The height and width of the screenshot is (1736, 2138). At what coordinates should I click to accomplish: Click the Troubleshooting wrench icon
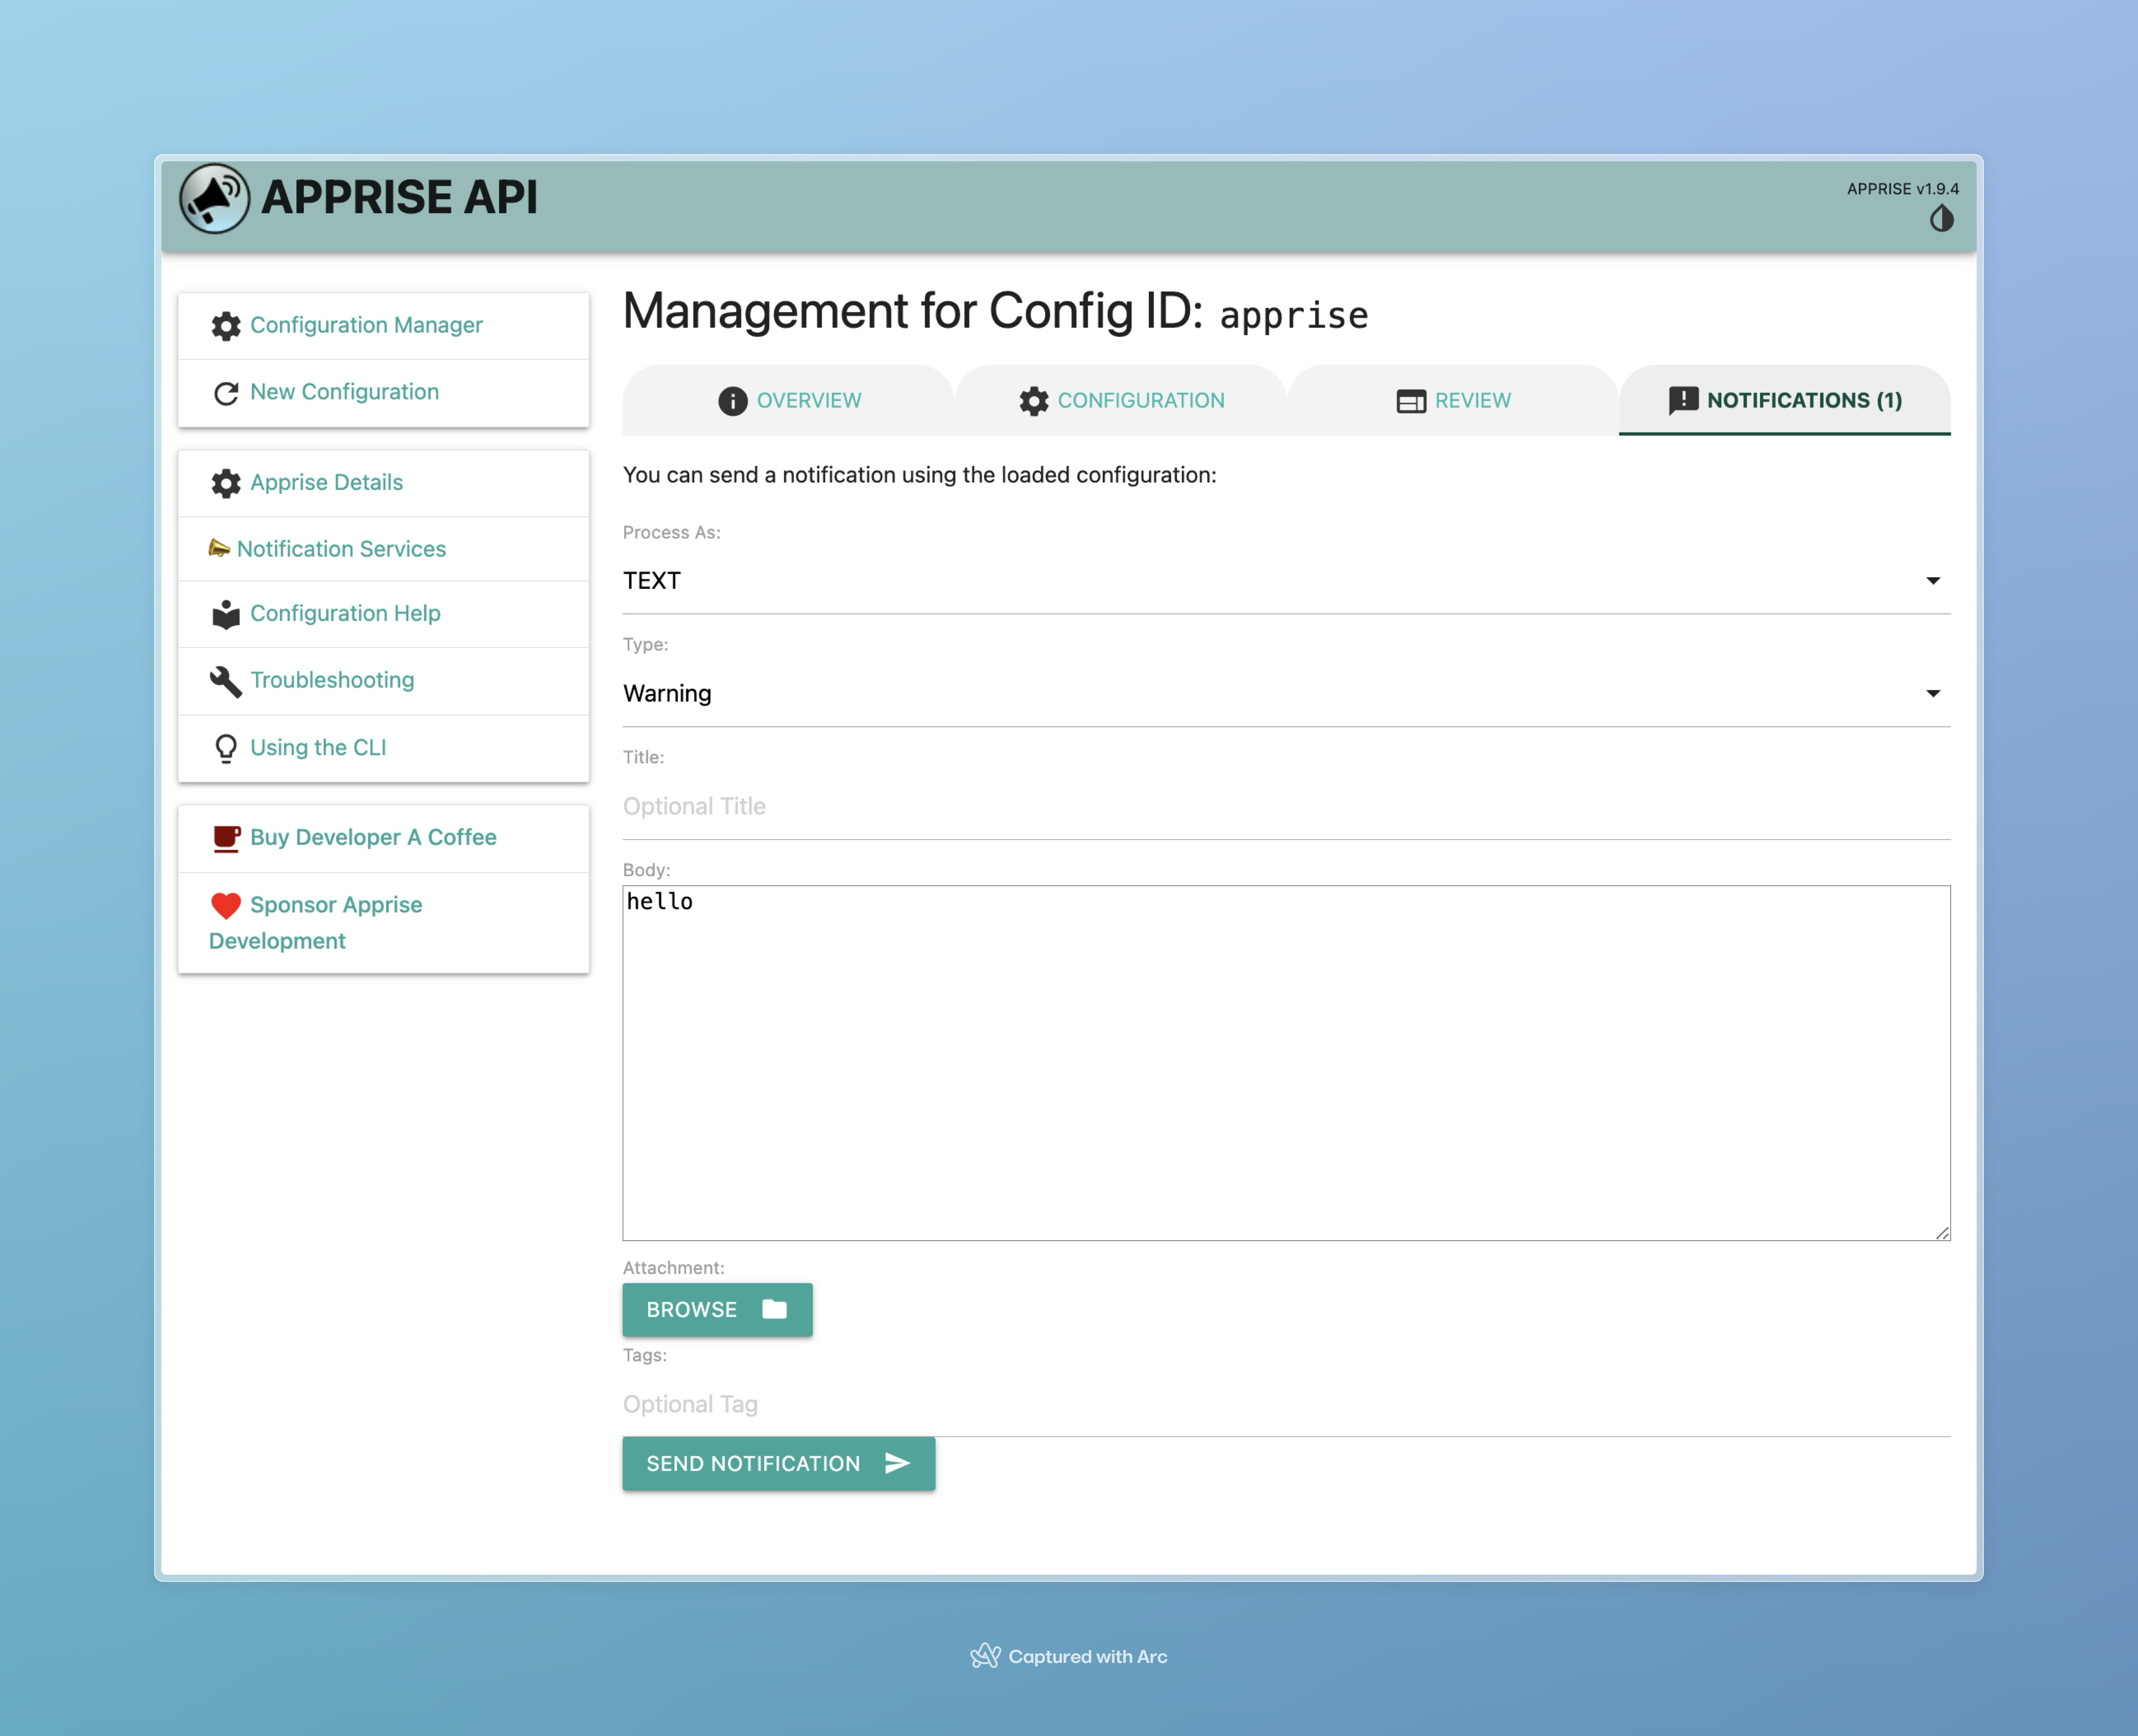coord(226,681)
